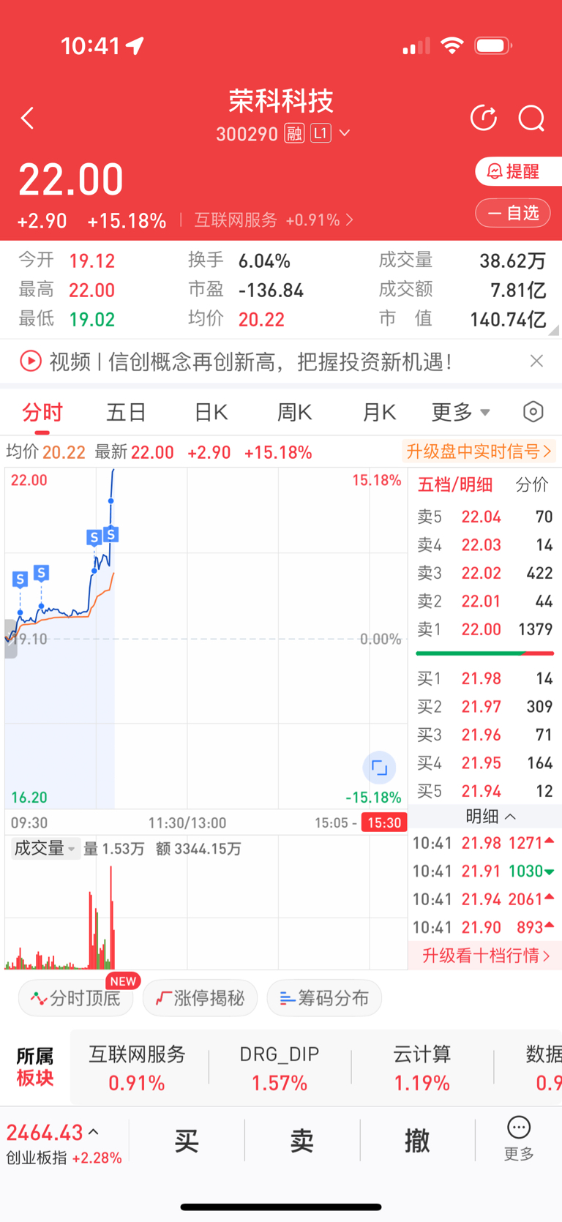This screenshot has height=1222, width=562.
Task: Switch to 五日 chart tab
Action: click(127, 413)
